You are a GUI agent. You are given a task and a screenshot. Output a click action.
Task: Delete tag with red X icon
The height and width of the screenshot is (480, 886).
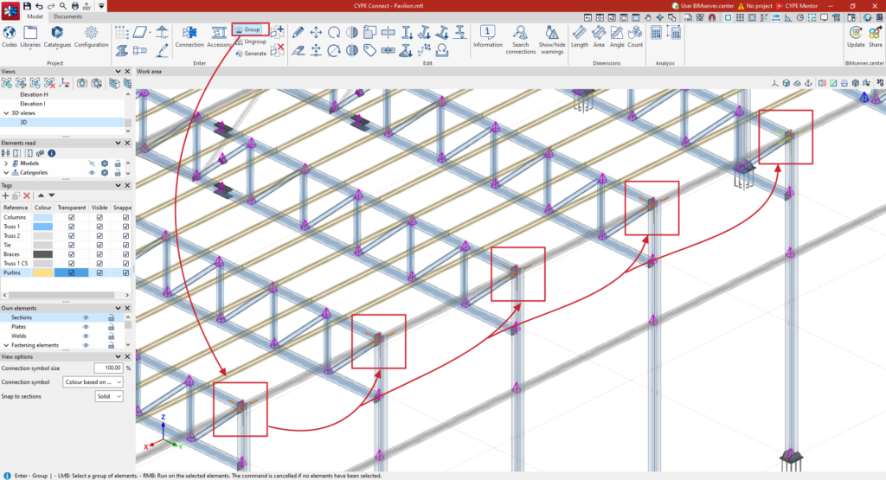point(27,195)
